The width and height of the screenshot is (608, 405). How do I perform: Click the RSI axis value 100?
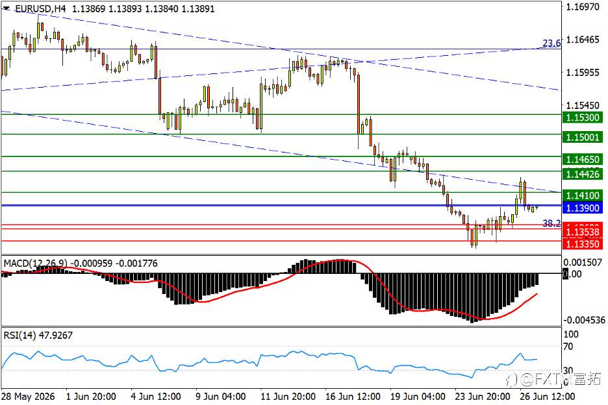[571, 334]
